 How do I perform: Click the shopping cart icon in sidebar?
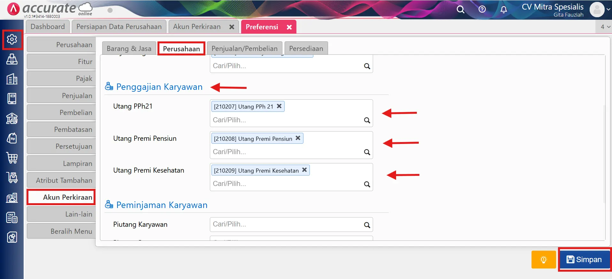point(12,158)
